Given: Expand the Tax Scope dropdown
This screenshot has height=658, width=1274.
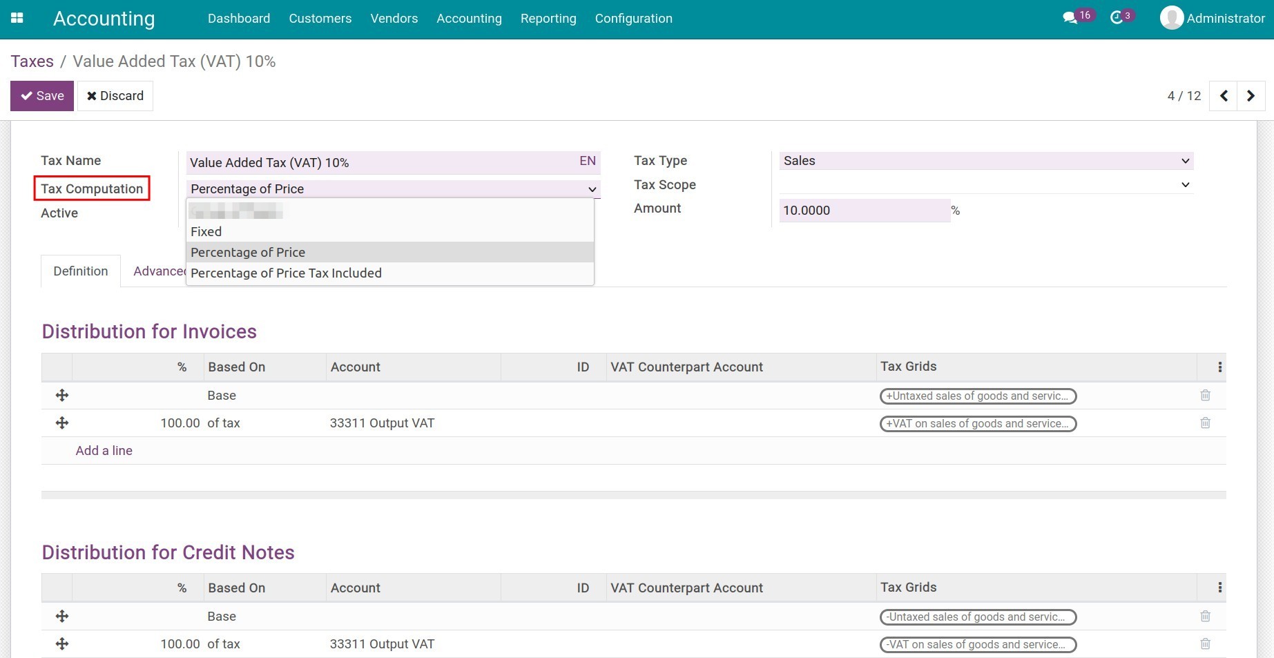Looking at the screenshot, I should pyautogui.click(x=986, y=185).
